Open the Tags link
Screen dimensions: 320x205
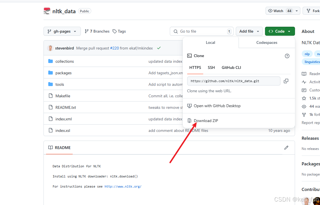[119, 31]
